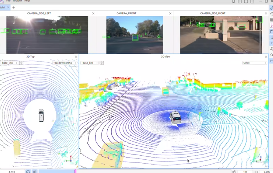273x173 pixels.
Task: Open base_link dropdown in 3D Top
Action: coord(9,63)
